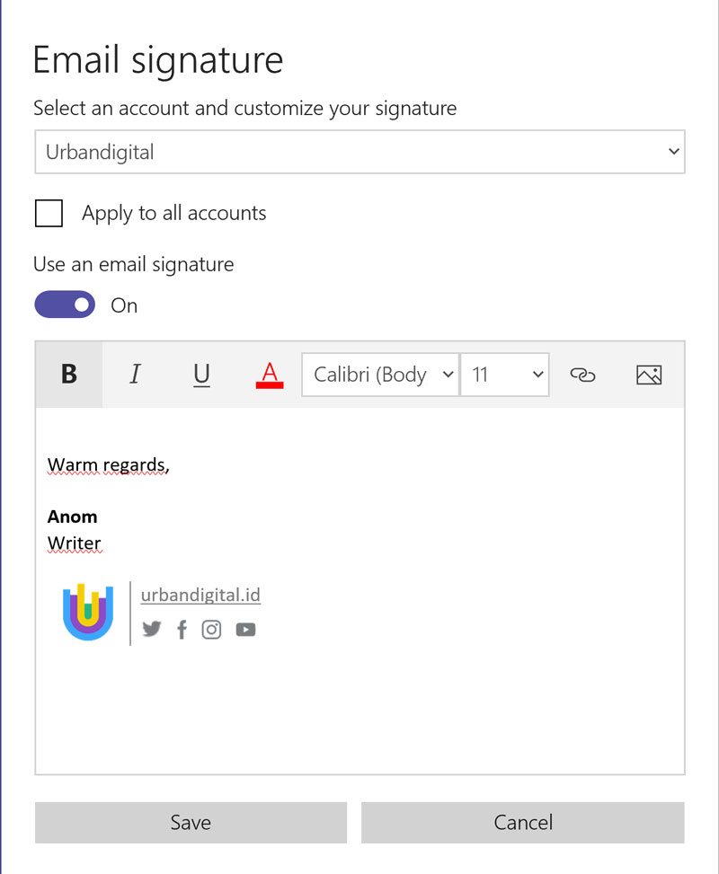Turn off the email signature toggle

coord(65,305)
